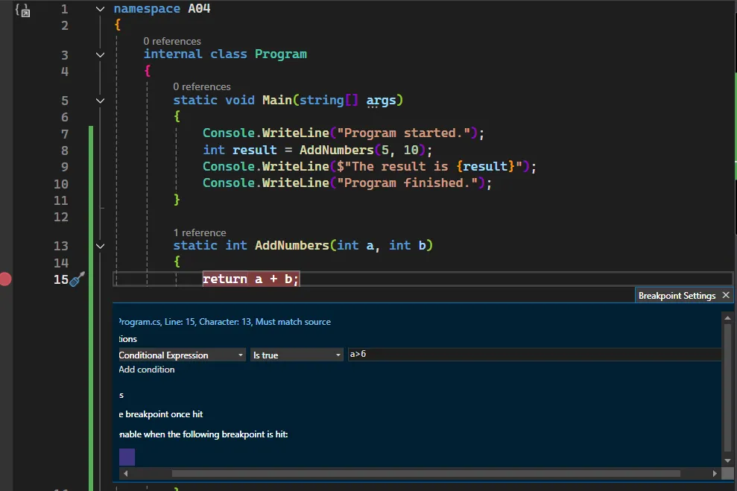
Task: Click the {result} interpolation on line 9
Action: pos(486,166)
